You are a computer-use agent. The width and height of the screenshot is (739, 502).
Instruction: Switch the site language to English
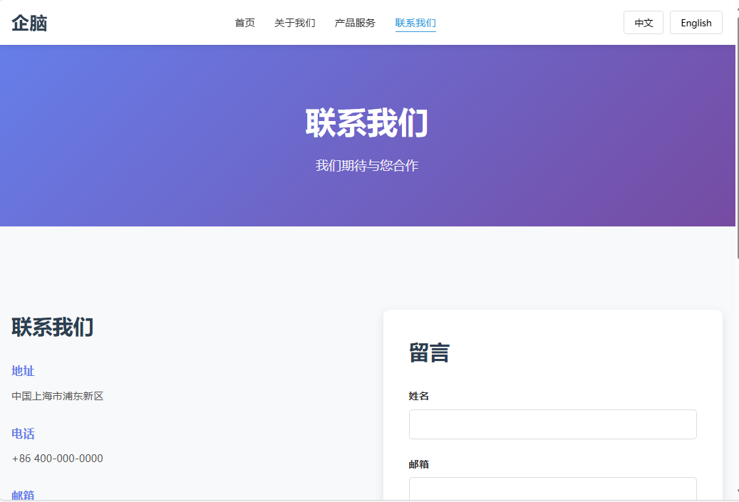[x=696, y=23]
